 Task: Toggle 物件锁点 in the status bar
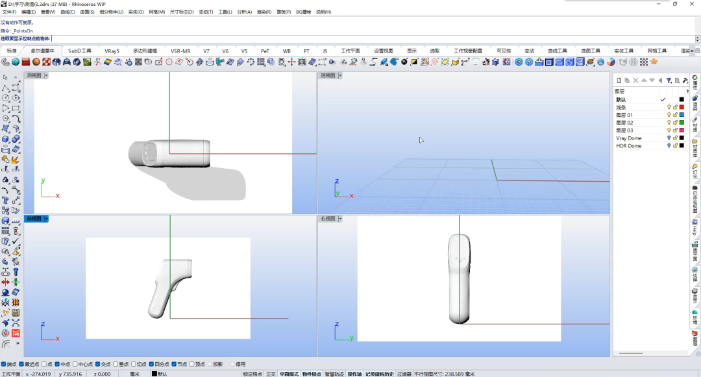point(312,374)
